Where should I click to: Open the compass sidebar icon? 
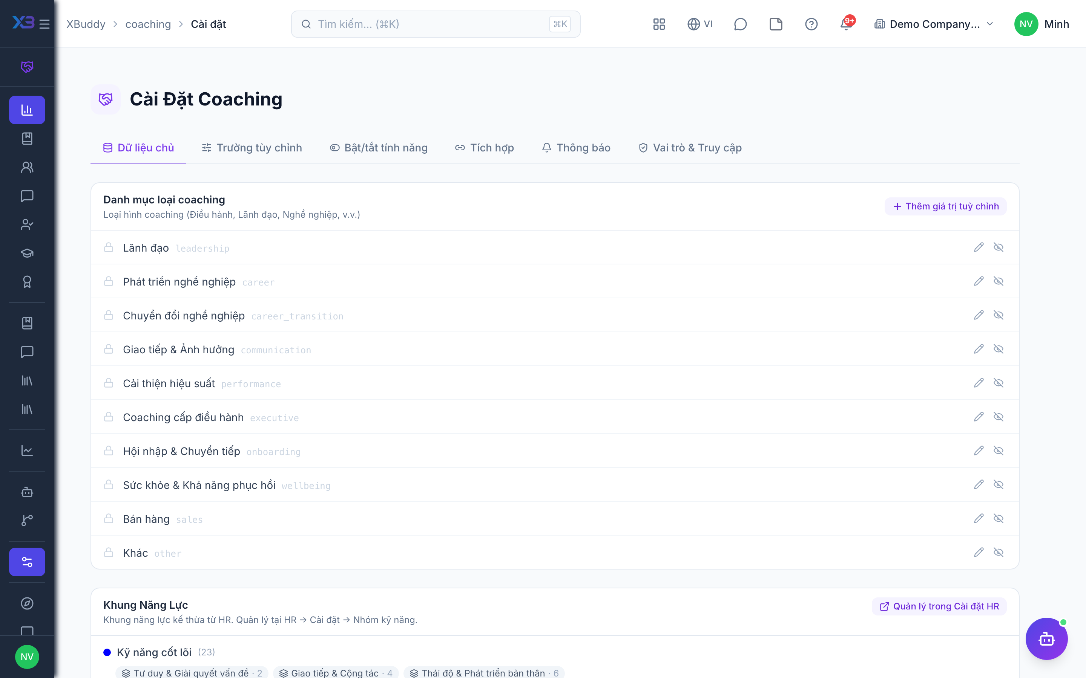(x=27, y=603)
